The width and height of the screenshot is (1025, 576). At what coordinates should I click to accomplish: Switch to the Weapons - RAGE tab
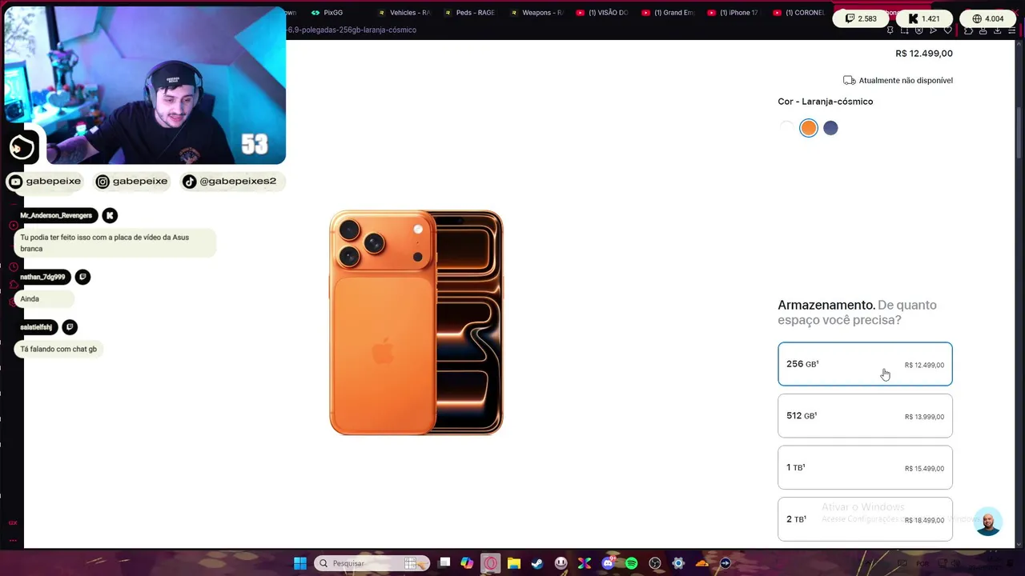point(536,13)
